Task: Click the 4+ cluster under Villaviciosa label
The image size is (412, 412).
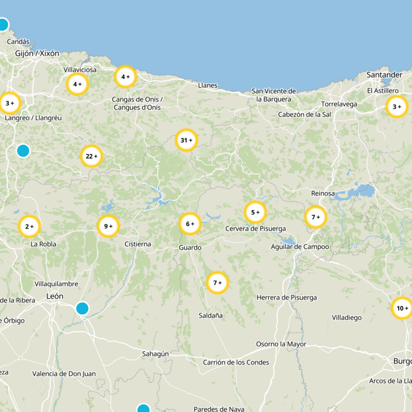Action: point(77,84)
